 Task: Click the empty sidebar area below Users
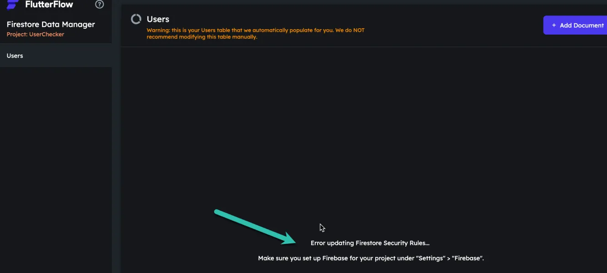click(x=56, y=168)
